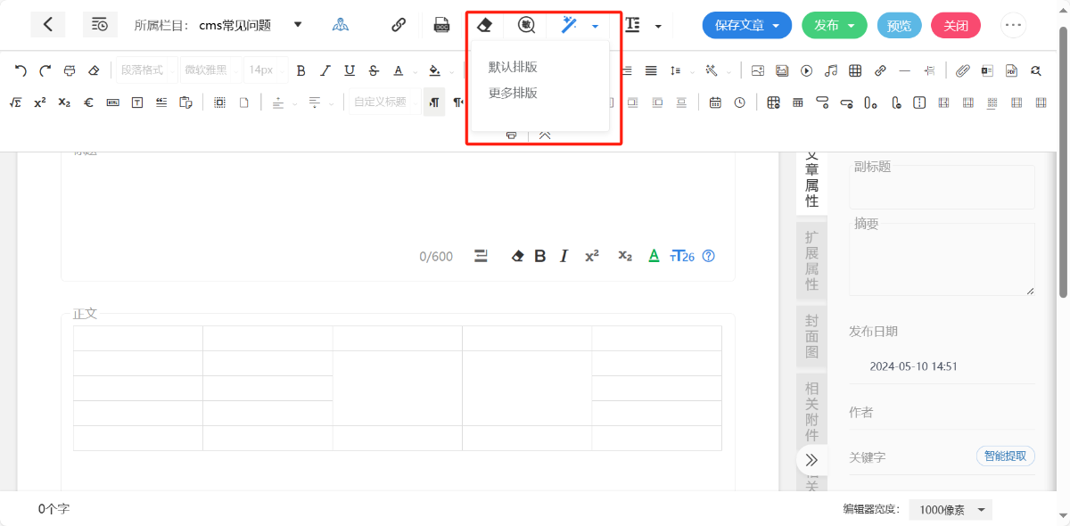Insert video using the play icon
1070x526 pixels.
[807, 70]
